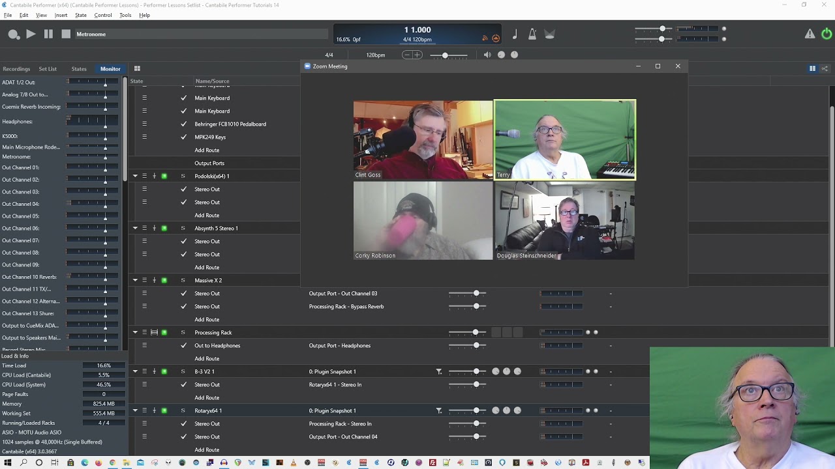
Task: Click the orange network signal icon in display
Action: 485,38
